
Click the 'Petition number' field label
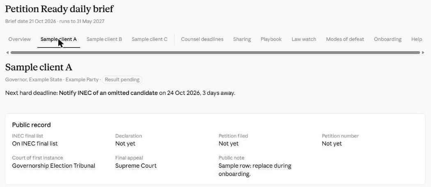click(340, 136)
